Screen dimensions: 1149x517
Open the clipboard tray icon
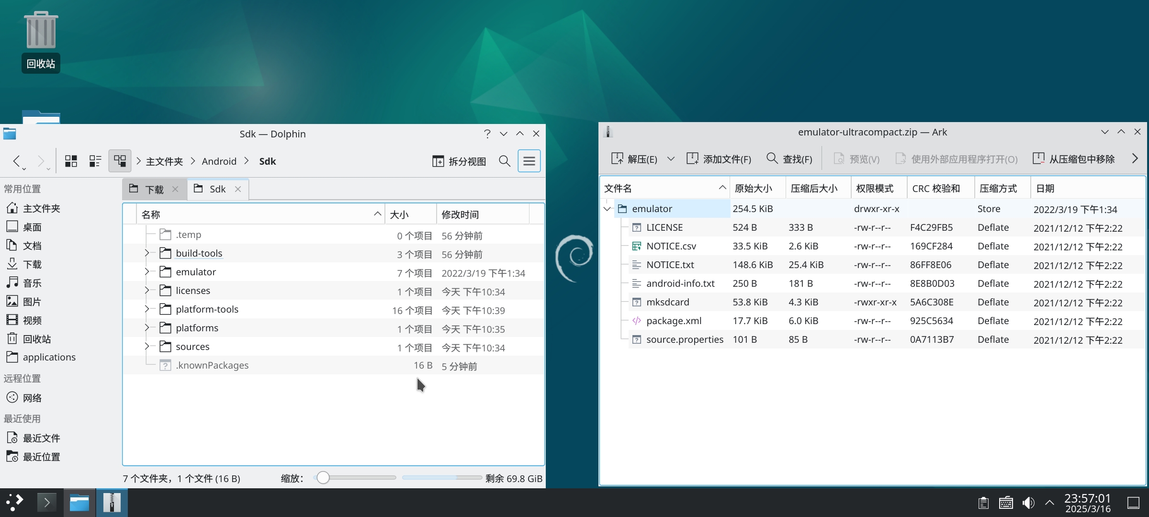point(983,503)
